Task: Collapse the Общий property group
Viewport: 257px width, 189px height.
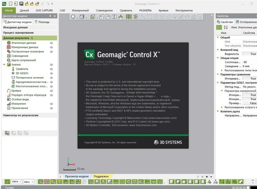Action: click(218, 38)
